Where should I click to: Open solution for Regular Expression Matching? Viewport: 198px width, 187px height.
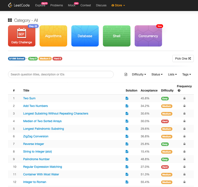127,167
